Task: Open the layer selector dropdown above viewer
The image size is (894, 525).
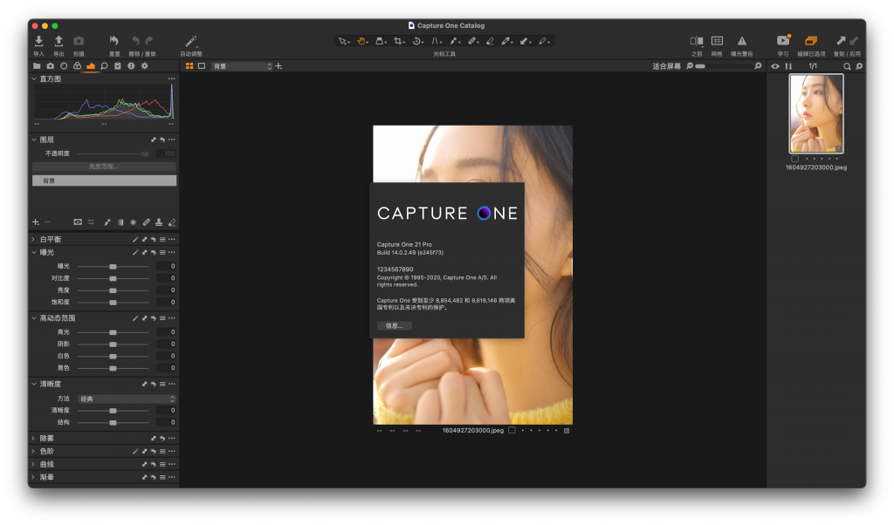Action: [243, 66]
